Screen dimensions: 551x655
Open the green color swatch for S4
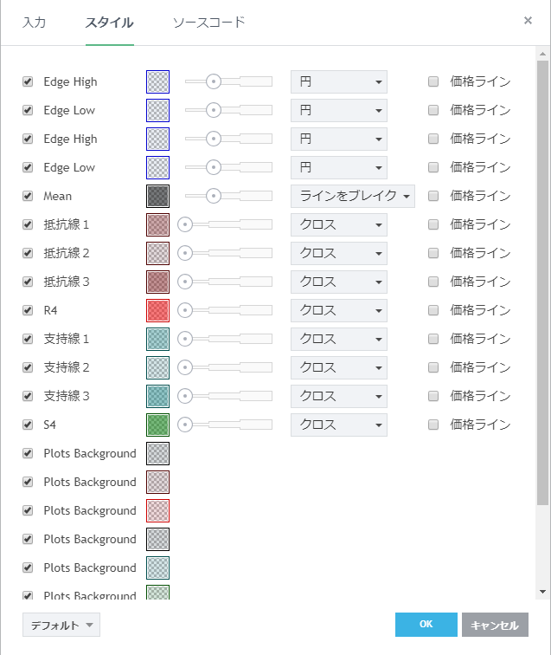pyautogui.click(x=157, y=425)
